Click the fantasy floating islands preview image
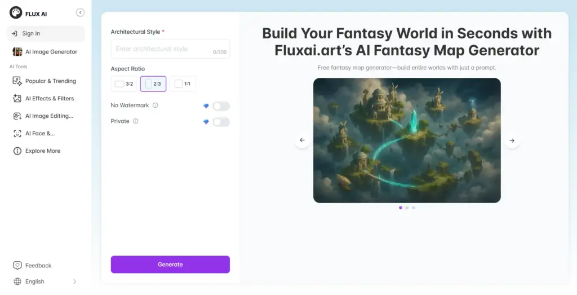 pyautogui.click(x=407, y=140)
